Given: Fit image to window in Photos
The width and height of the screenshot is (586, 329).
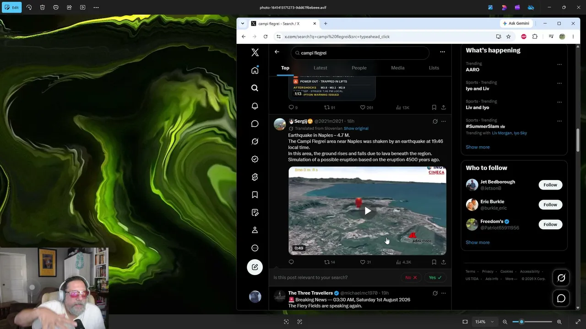Looking at the screenshot, I should coord(465,322).
